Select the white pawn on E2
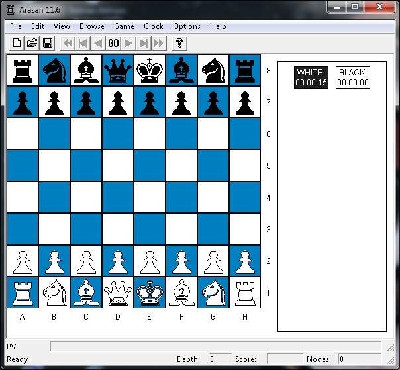The width and height of the screenshot is (400, 370). point(150,261)
